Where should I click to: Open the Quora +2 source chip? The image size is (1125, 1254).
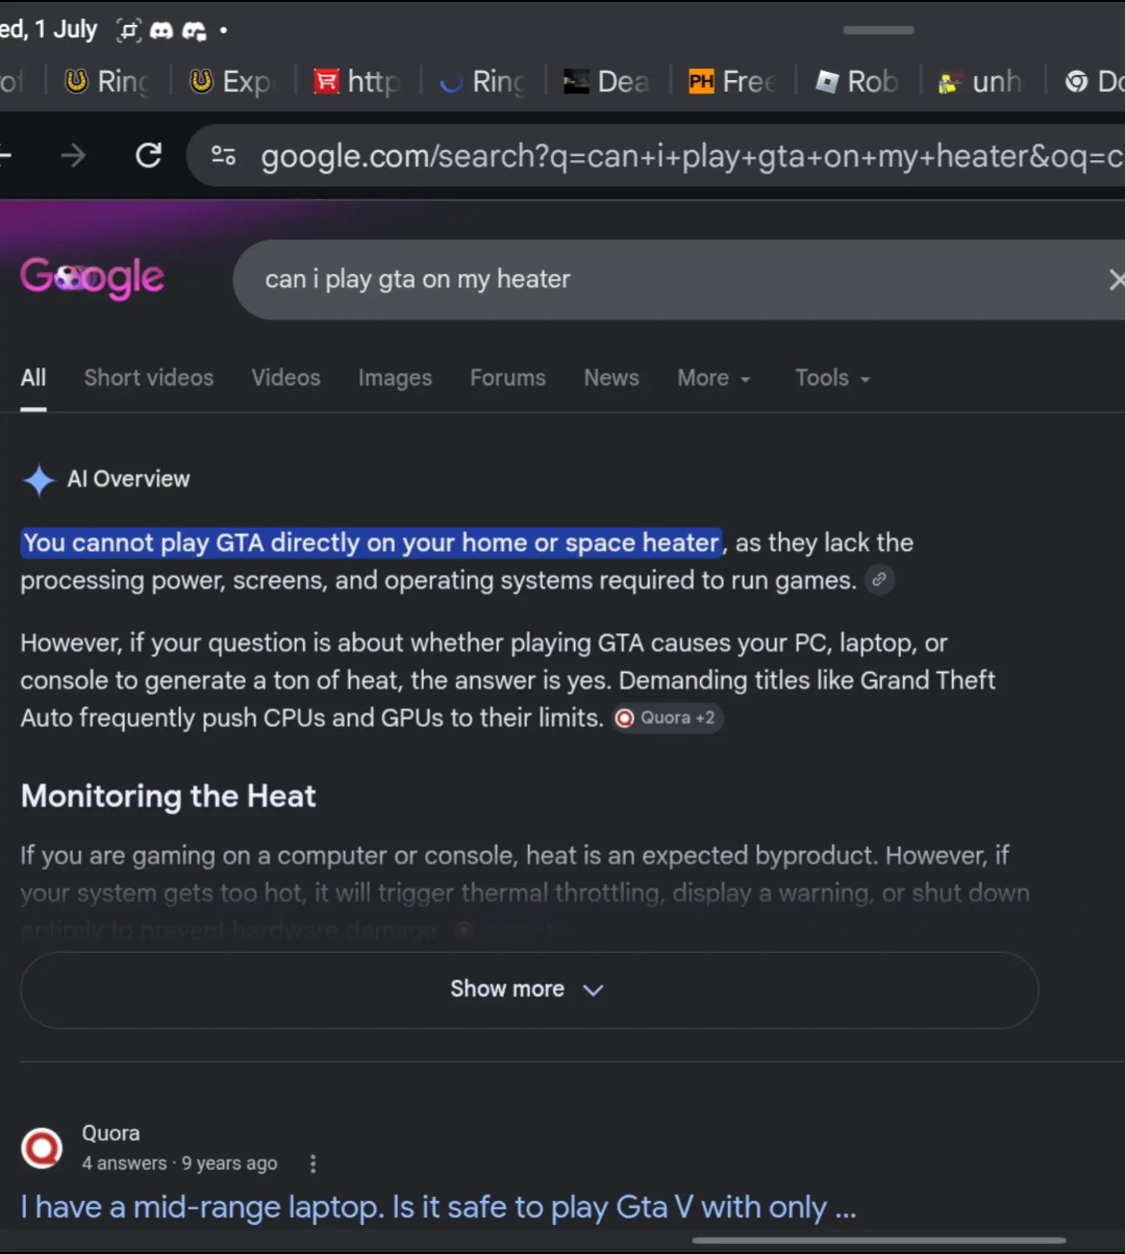coord(667,718)
